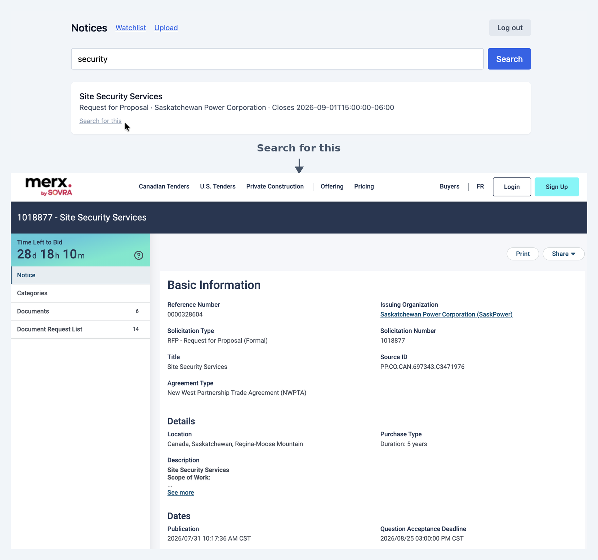Focus the search field containing security
The width and height of the screenshot is (598, 560).
coord(277,59)
